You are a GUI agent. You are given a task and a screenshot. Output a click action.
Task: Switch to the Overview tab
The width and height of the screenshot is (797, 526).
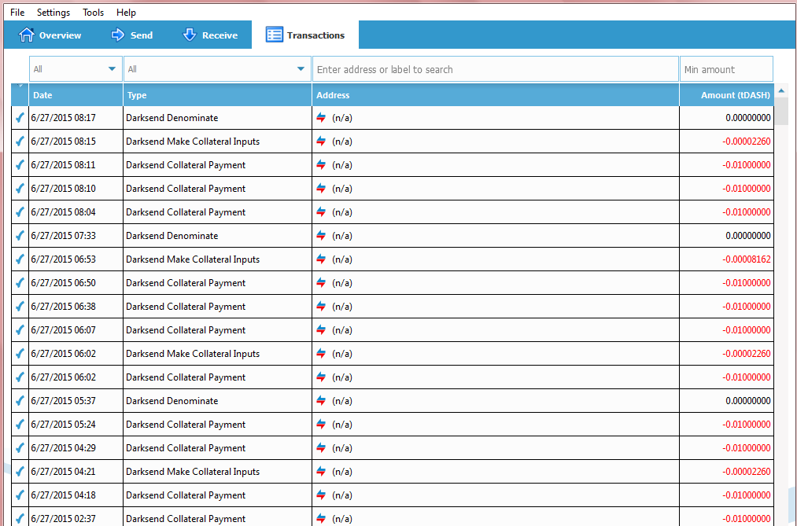tap(50, 35)
